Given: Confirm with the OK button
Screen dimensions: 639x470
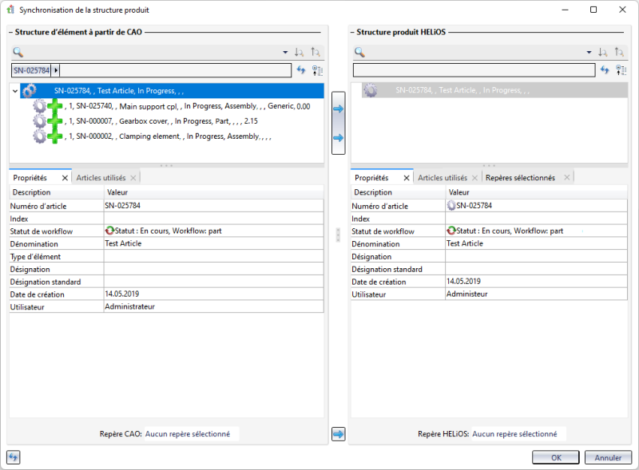Looking at the screenshot, I should tap(556, 457).
